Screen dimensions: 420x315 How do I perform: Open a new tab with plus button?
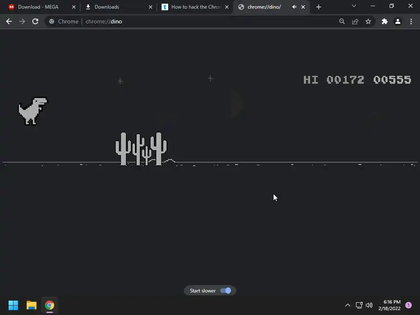pyautogui.click(x=318, y=7)
